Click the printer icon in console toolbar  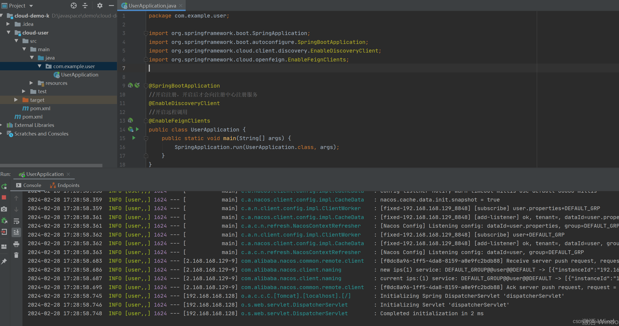click(16, 244)
